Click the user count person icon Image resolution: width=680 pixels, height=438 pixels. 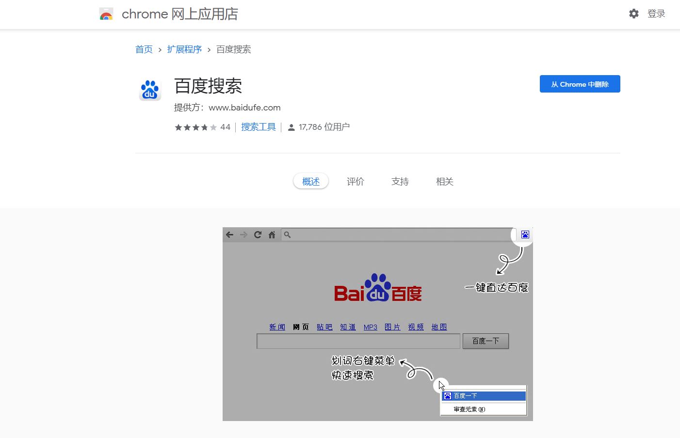[291, 127]
